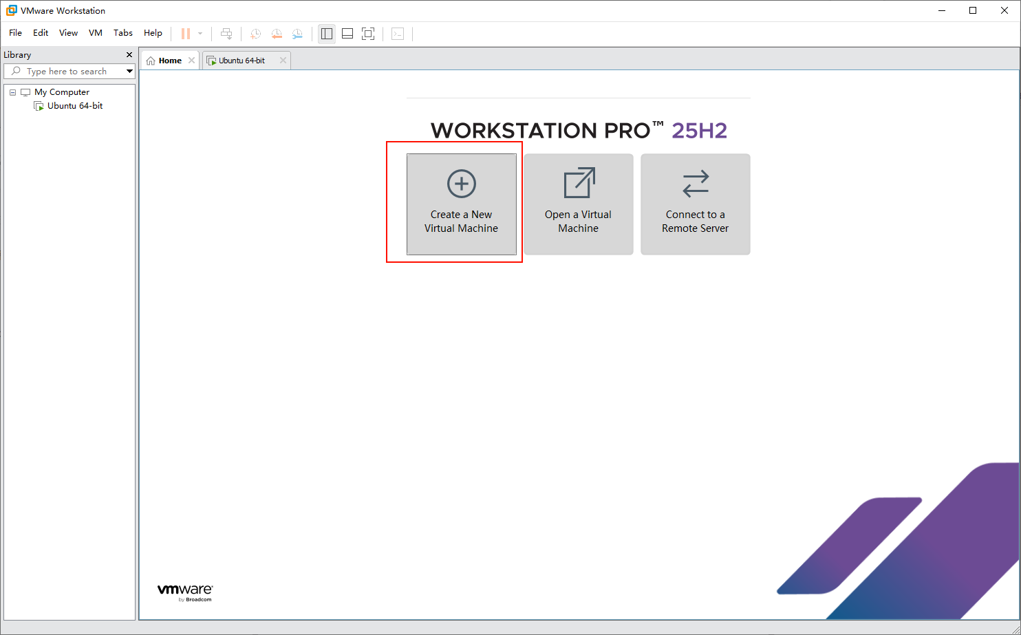1021x635 pixels.
Task: Open the View menu
Action: (68, 33)
